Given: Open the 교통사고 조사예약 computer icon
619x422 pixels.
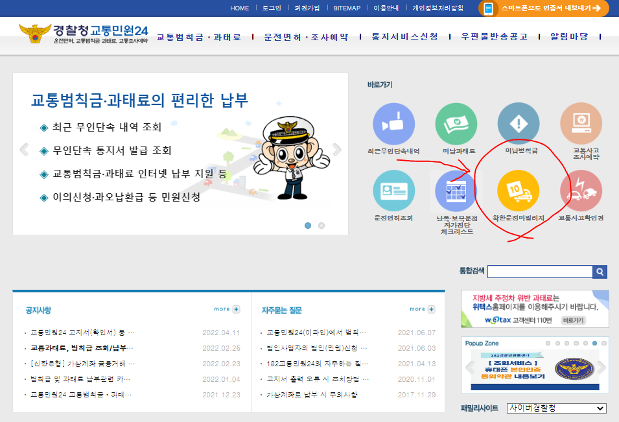Looking at the screenshot, I should click(581, 124).
